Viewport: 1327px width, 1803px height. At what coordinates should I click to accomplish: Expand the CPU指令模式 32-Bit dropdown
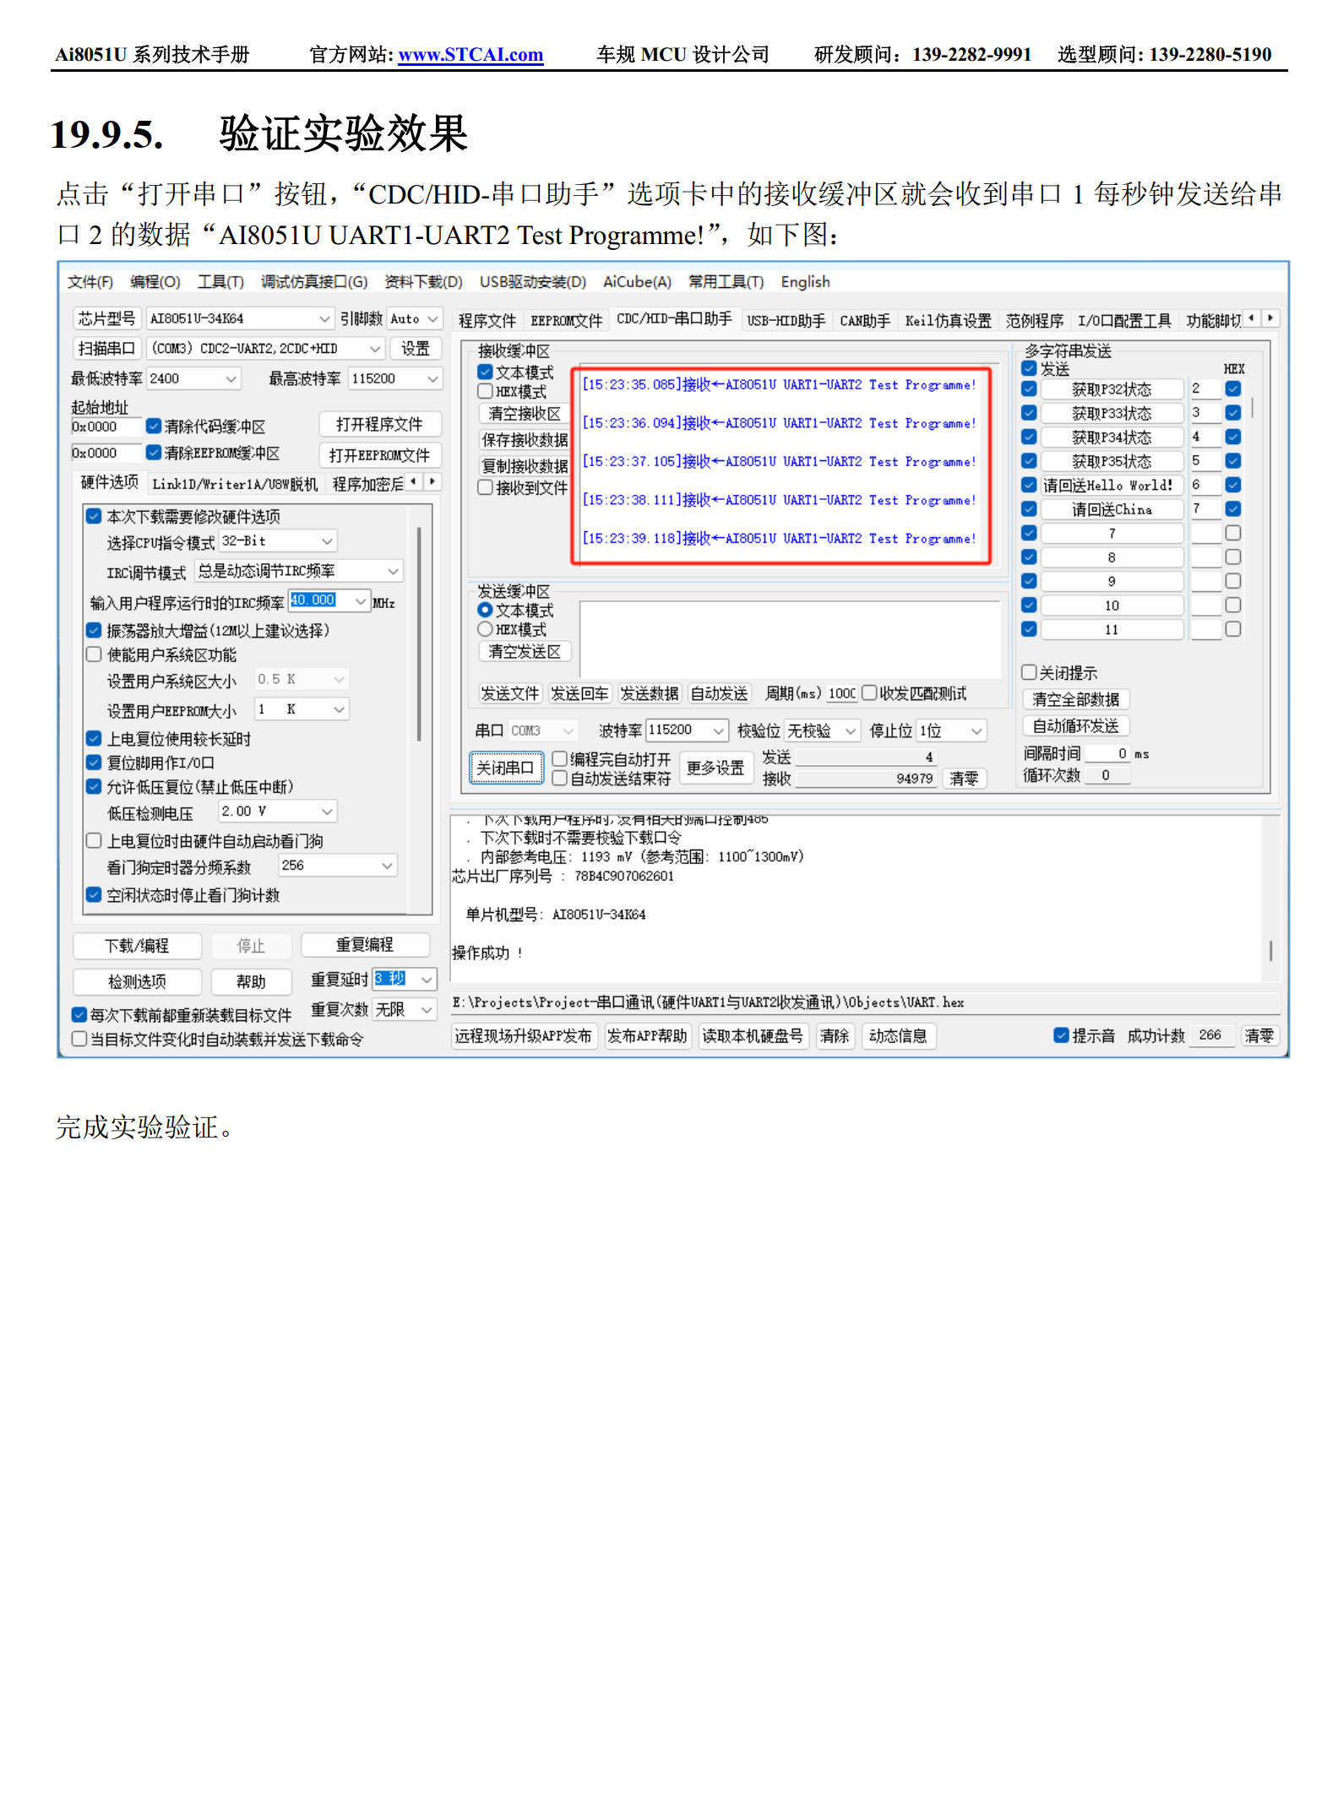[328, 541]
